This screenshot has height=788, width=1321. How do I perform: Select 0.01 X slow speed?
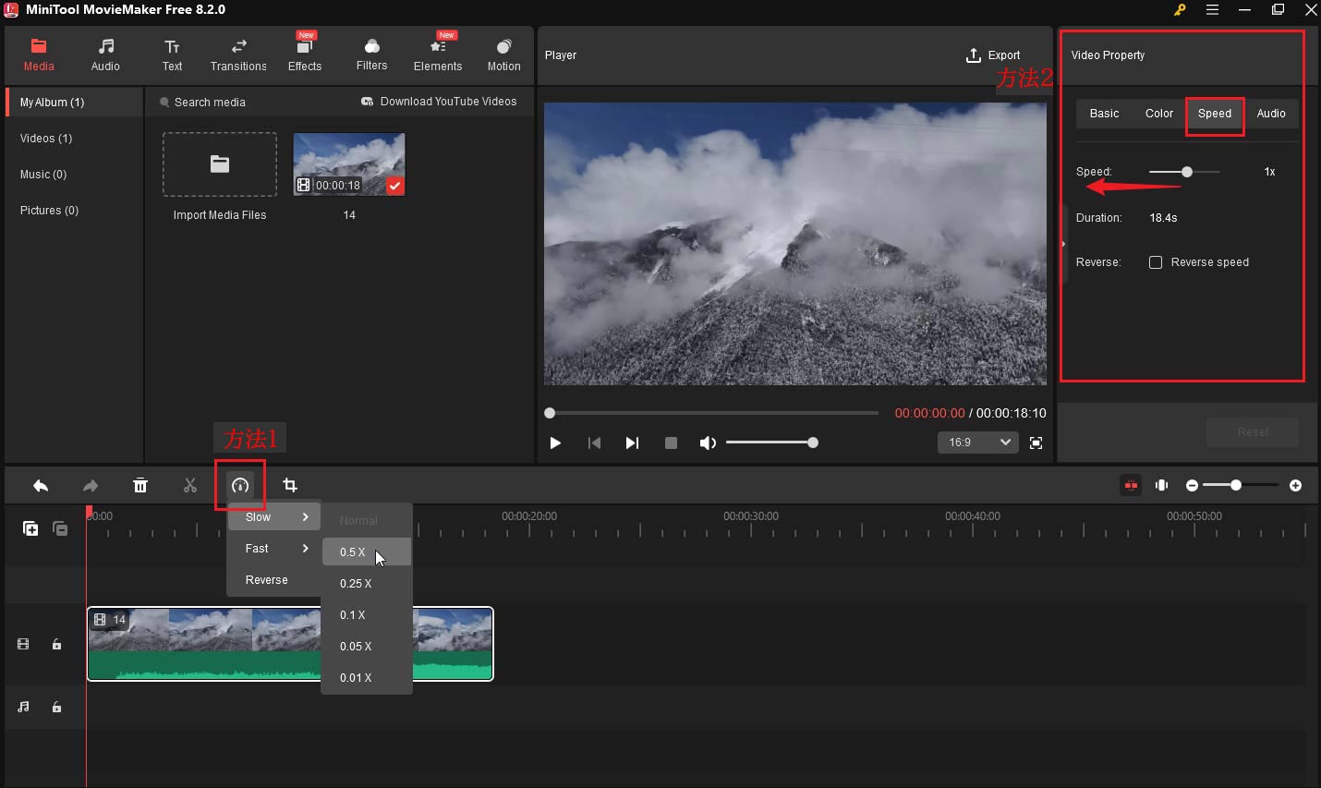pos(367,678)
